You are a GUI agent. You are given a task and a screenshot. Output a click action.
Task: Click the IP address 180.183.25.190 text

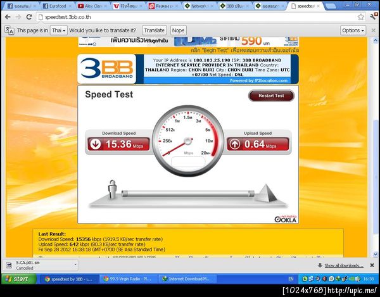(x=212, y=60)
